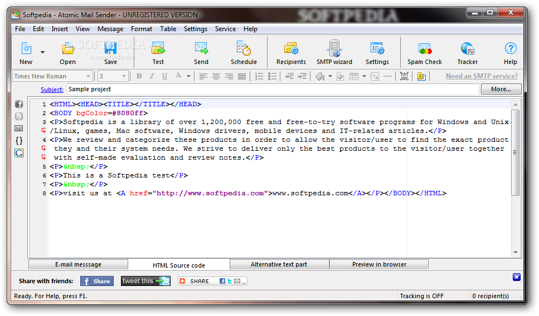Click the Subject link
539x316 pixels.
(x=52, y=90)
